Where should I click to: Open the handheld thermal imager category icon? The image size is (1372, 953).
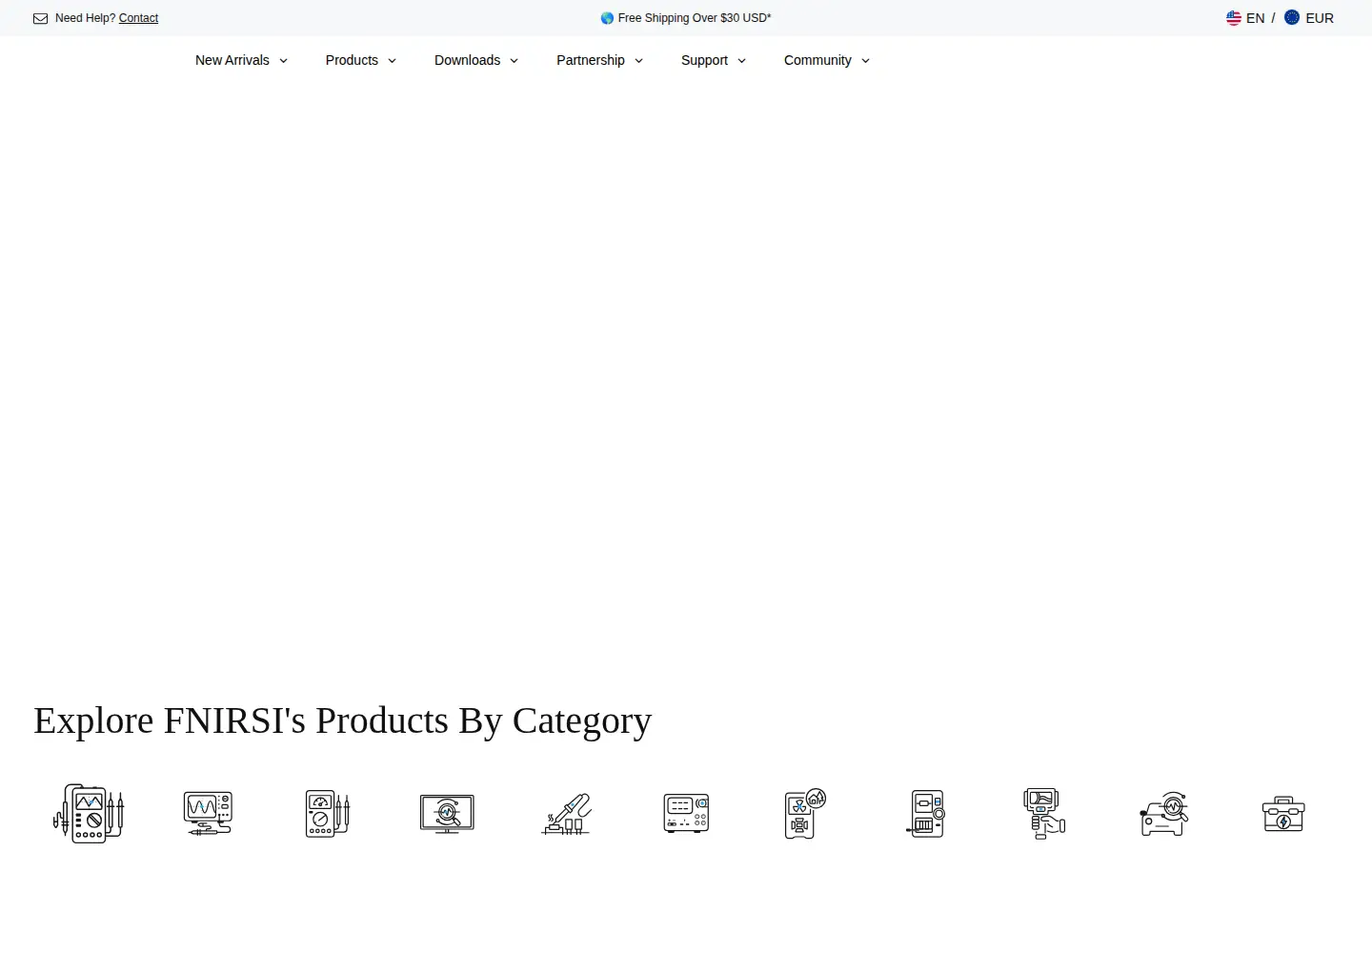(x=1044, y=814)
